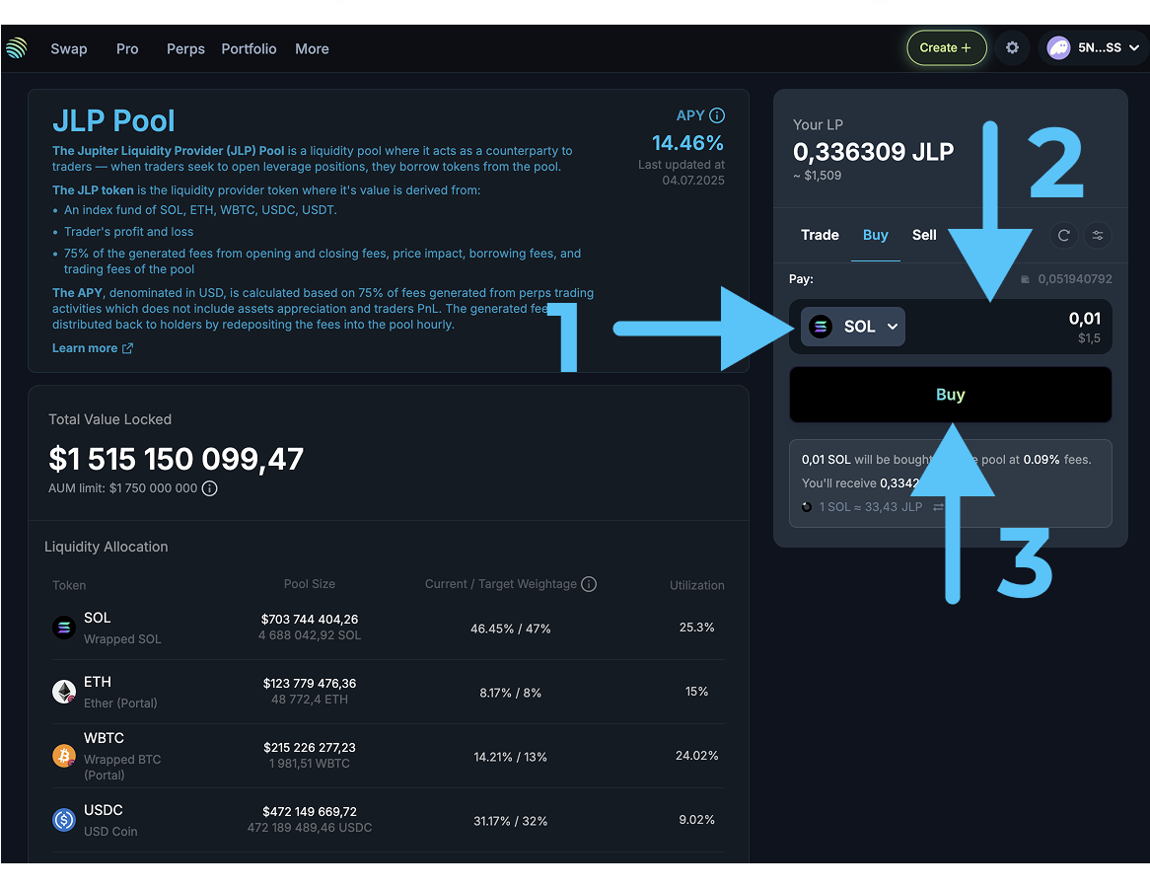Open the SOL pay token dropdown
The height and width of the screenshot is (888, 1150).
852,327
